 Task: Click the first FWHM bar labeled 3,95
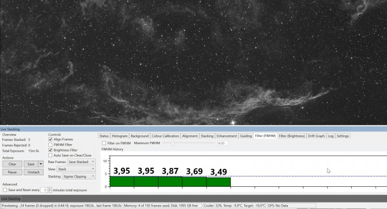122,181
